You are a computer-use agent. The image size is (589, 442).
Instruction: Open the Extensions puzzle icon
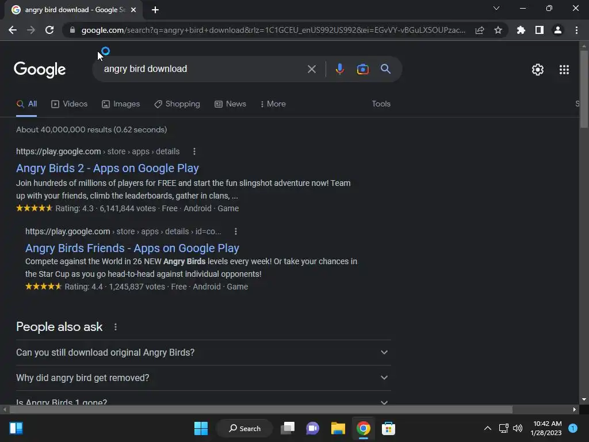click(521, 30)
